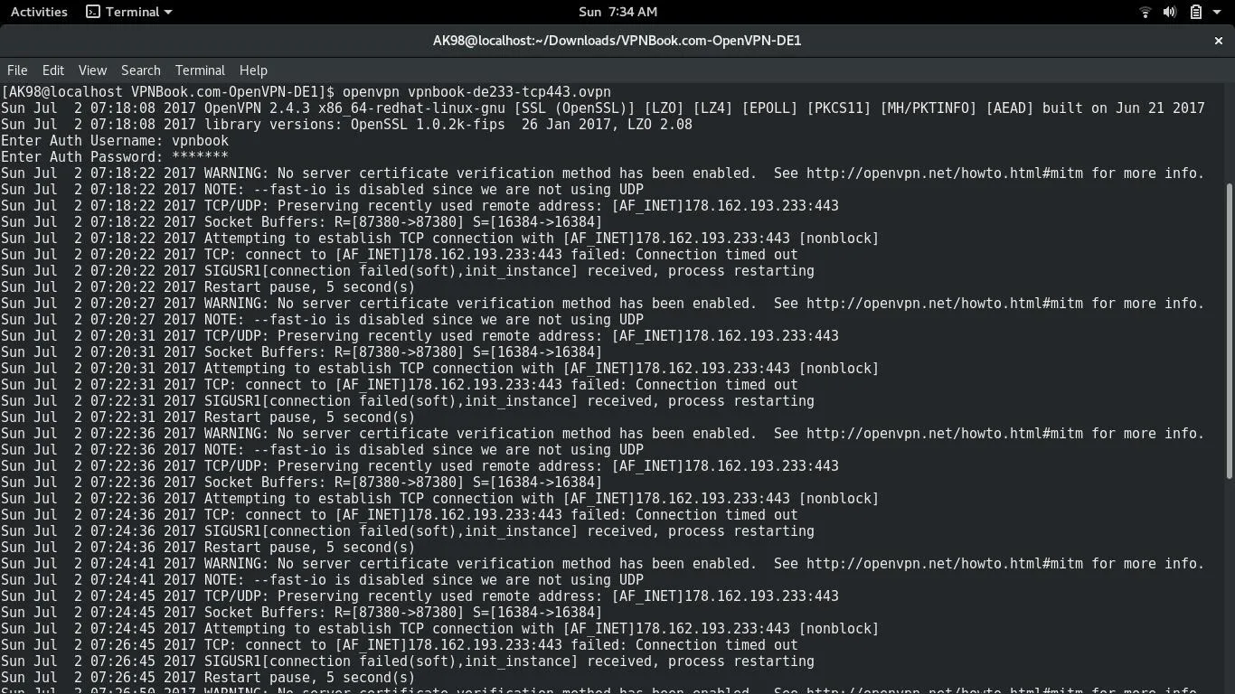Click the 07:24:45 'Attempting to establish TCP' line
Image resolution: width=1235 pixels, height=694 pixels.
click(439, 629)
